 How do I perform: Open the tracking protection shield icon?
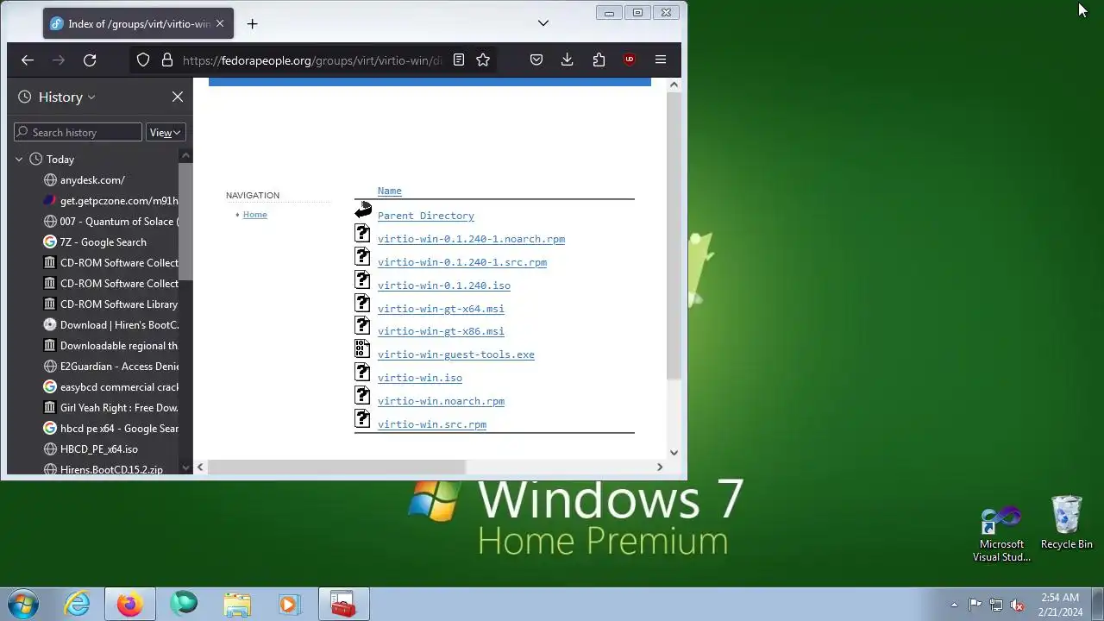coord(143,60)
